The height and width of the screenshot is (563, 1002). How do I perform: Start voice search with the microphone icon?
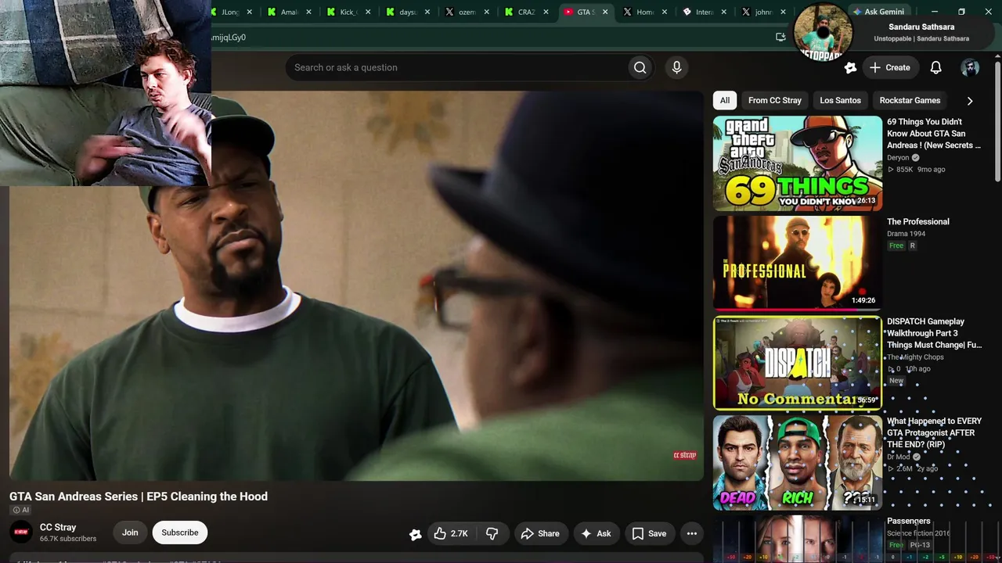(677, 67)
